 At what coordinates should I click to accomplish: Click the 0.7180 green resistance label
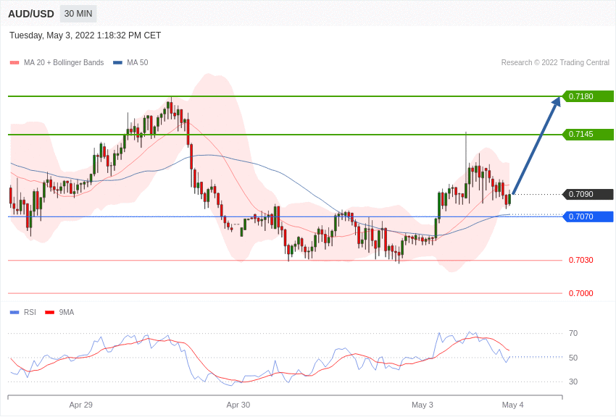[x=588, y=96]
